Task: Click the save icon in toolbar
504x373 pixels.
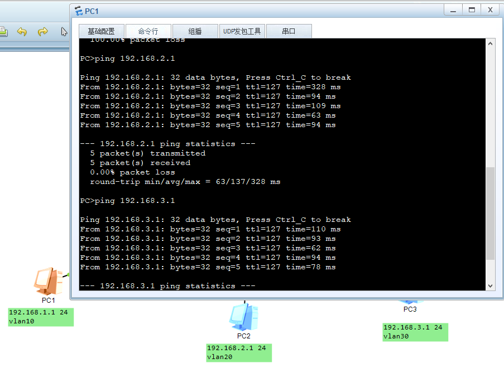Action: coord(3,31)
